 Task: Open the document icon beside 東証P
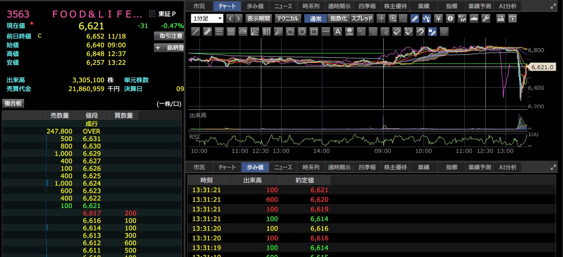click(x=152, y=14)
